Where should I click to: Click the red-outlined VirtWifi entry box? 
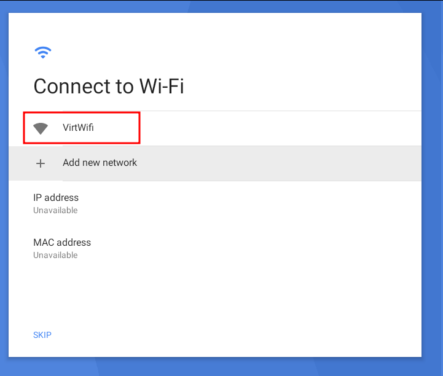(82, 128)
